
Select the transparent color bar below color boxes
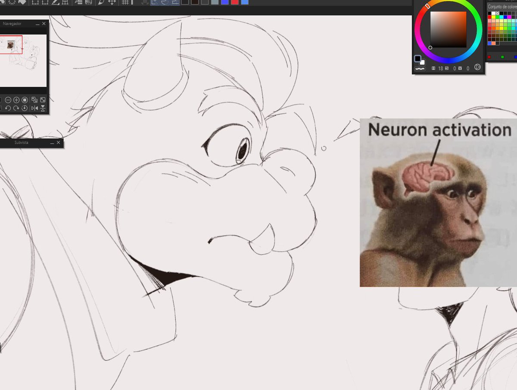420,69
